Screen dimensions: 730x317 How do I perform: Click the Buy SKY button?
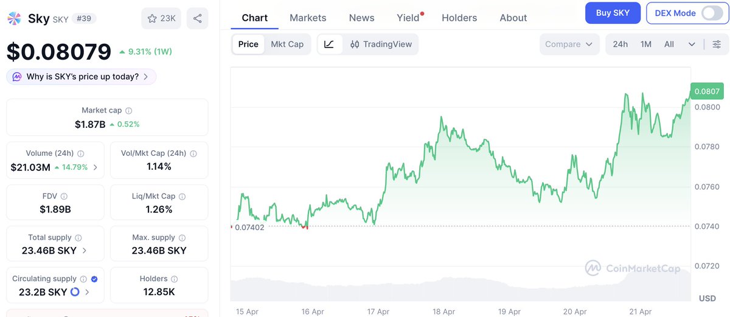click(613, 13)
